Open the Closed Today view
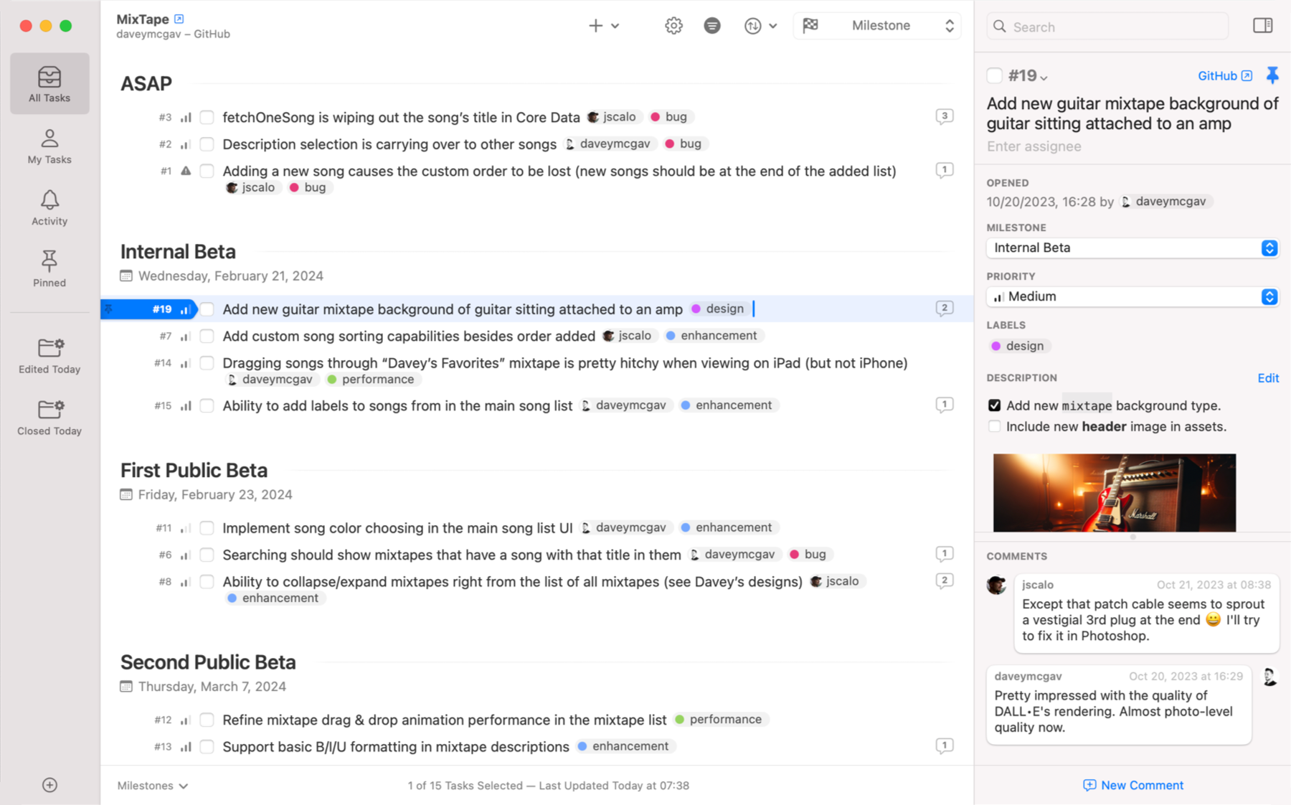Screen dimensions: 1291x805 pyautogui.click(x=49, y=416)
